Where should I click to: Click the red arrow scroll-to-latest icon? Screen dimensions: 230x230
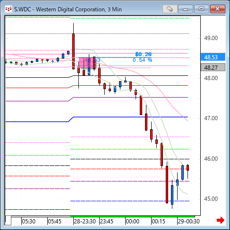[221, 220]
